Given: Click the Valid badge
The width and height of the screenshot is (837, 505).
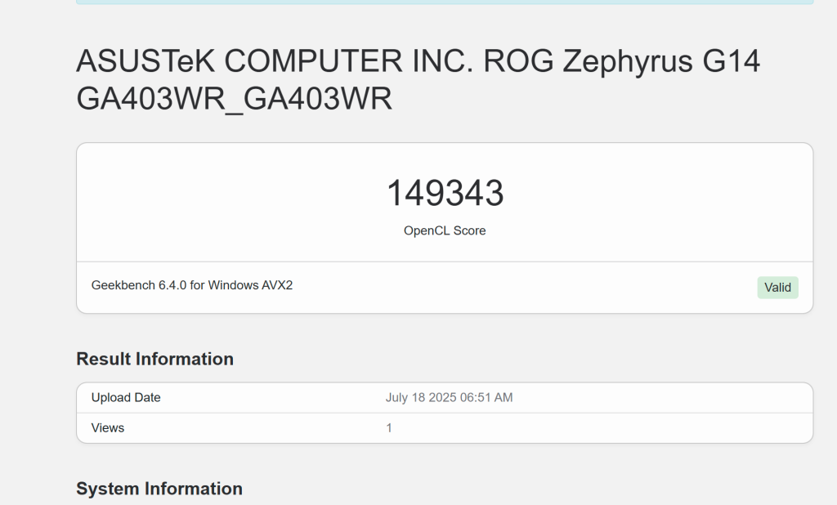Looking at the screenshot, I should pyautogui.click(x=777, y=287).
